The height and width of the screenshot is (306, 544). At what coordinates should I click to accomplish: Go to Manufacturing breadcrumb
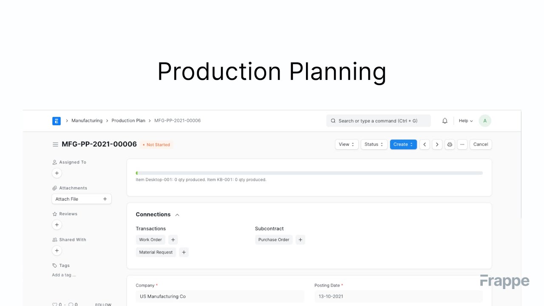coord(87,121)
